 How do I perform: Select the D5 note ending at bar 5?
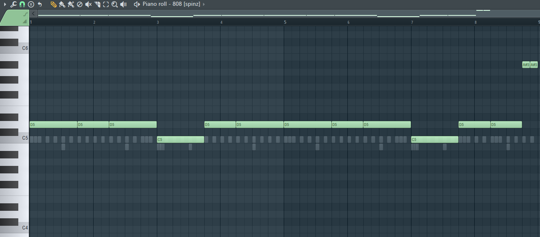pyautogui.click(x=260, y=125)
